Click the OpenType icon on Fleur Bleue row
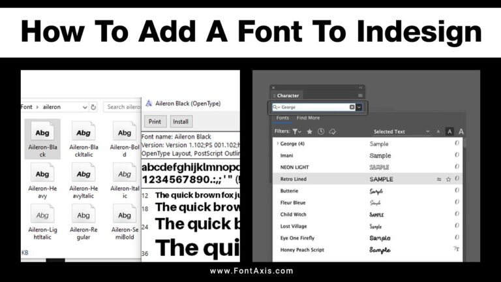 (x=457, y=202)
